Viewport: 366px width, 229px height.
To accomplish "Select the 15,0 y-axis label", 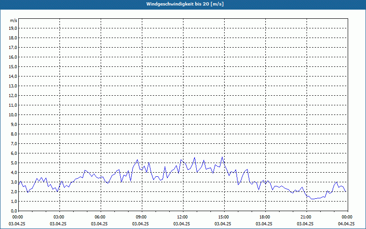I will pyautogui.click(x=13, y=66).
